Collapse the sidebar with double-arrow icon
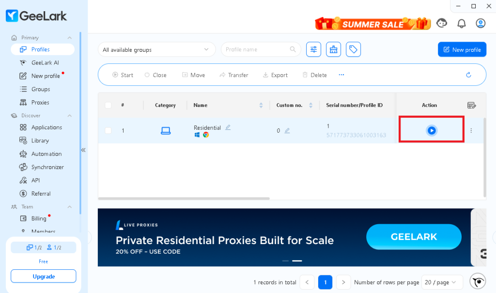Viewport: 496px width, 293px height. coord(83,150)
